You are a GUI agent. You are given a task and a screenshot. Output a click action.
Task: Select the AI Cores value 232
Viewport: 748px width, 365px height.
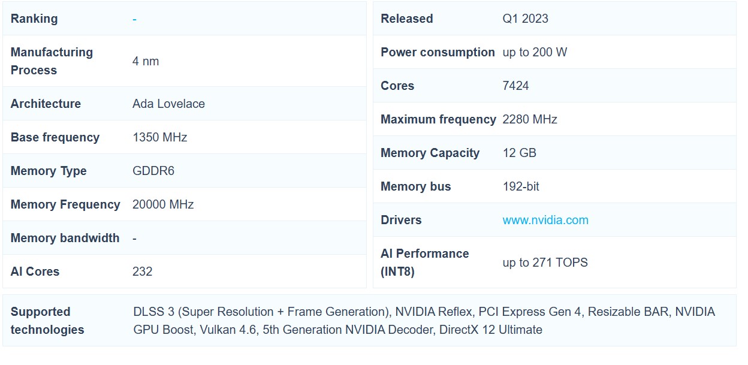pos(142,272)
